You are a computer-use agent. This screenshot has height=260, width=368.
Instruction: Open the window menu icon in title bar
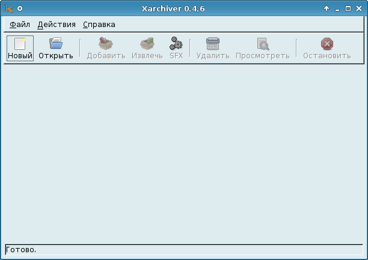9,8
